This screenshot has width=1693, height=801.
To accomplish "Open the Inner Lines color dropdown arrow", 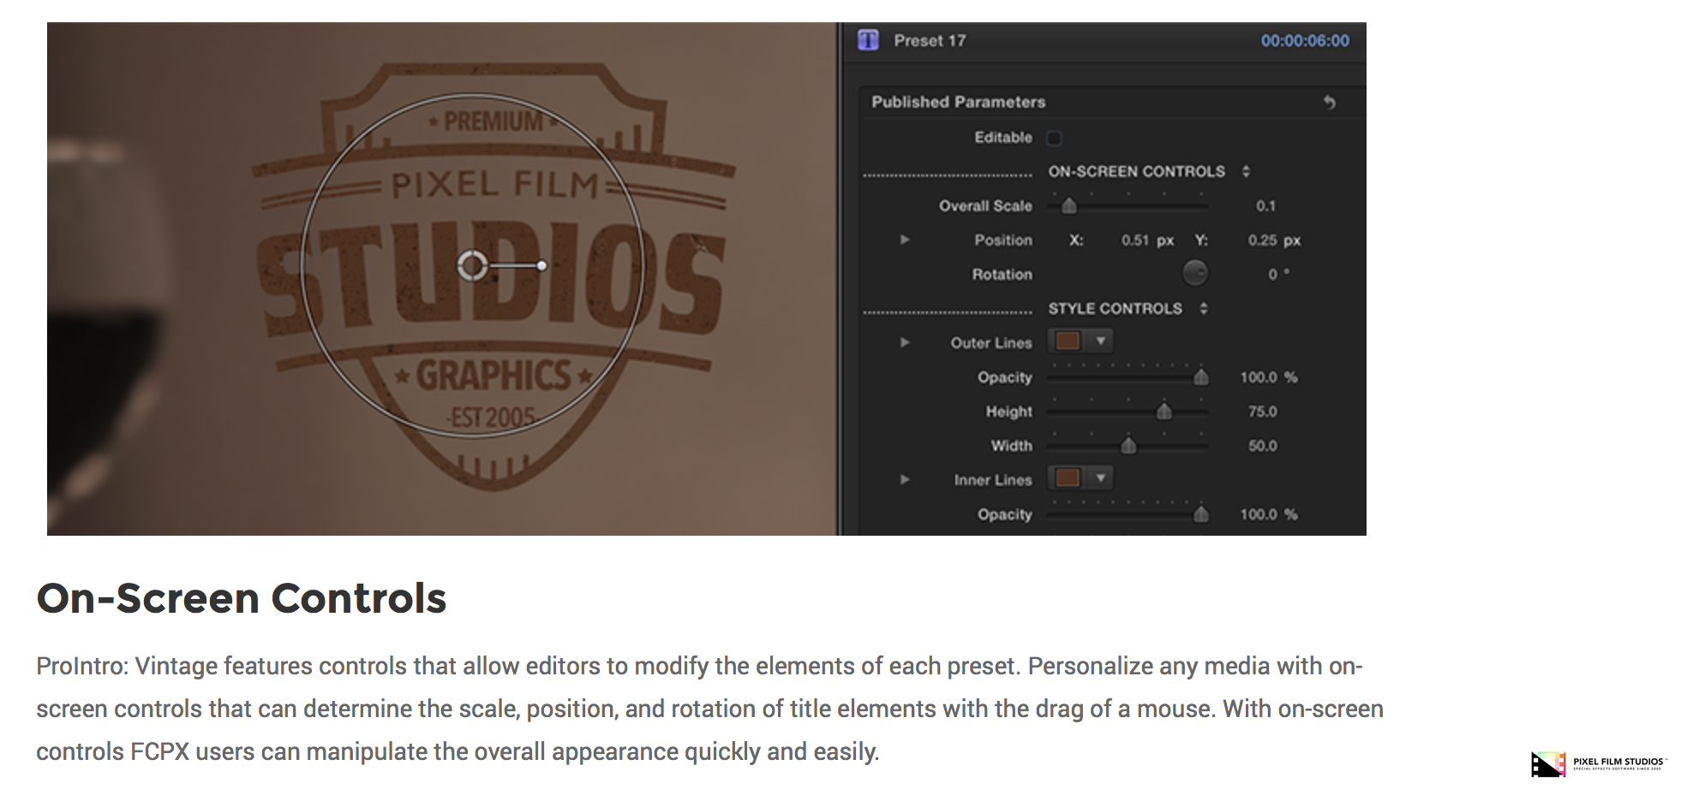I will 1101,478.
